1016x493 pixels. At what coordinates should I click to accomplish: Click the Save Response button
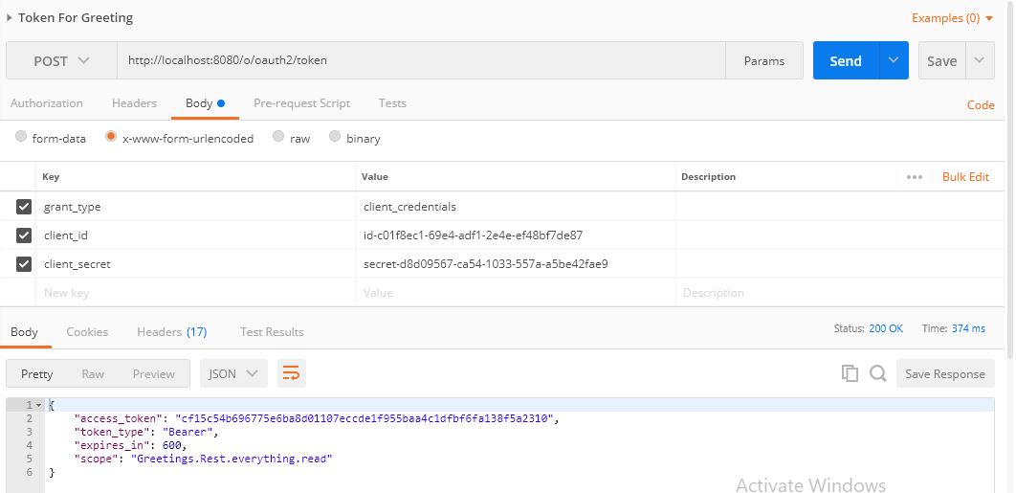pyautogui.click(x=944, y=374)
